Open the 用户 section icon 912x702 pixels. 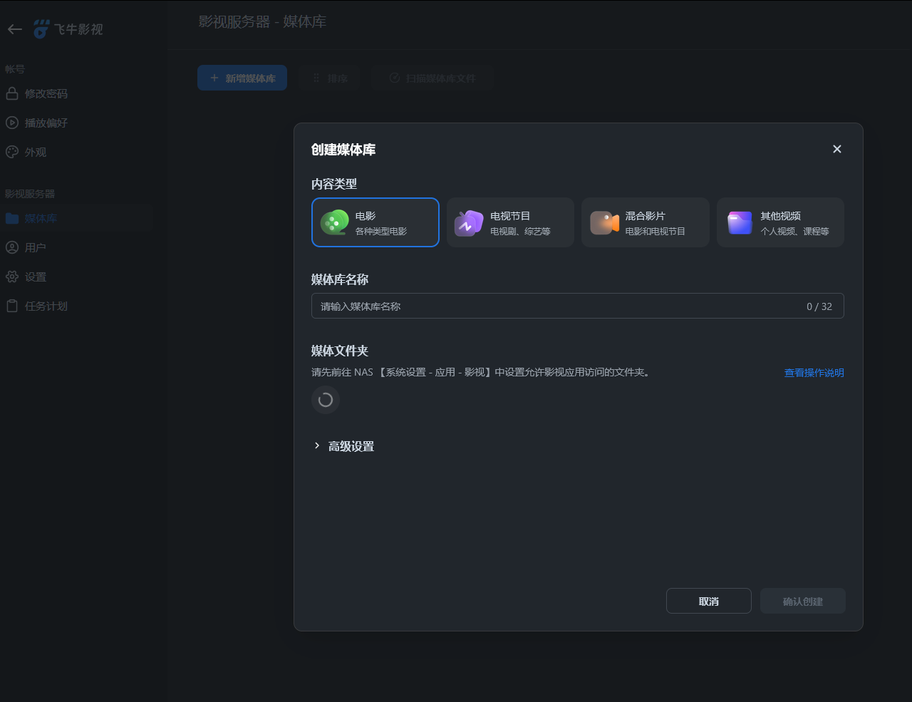[x=11, y=247]
